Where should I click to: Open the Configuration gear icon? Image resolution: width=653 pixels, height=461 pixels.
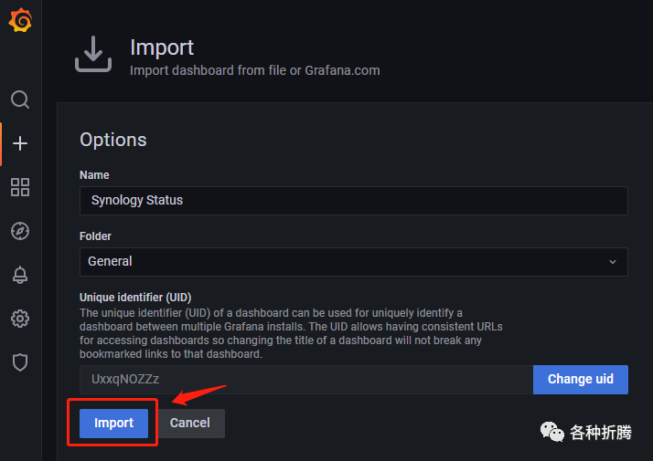pos(20,319)
